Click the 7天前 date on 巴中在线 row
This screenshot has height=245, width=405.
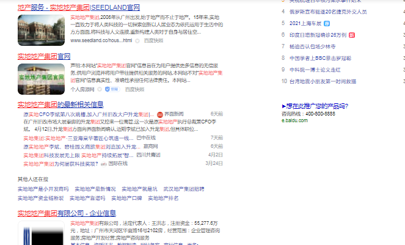click(216, 137)
